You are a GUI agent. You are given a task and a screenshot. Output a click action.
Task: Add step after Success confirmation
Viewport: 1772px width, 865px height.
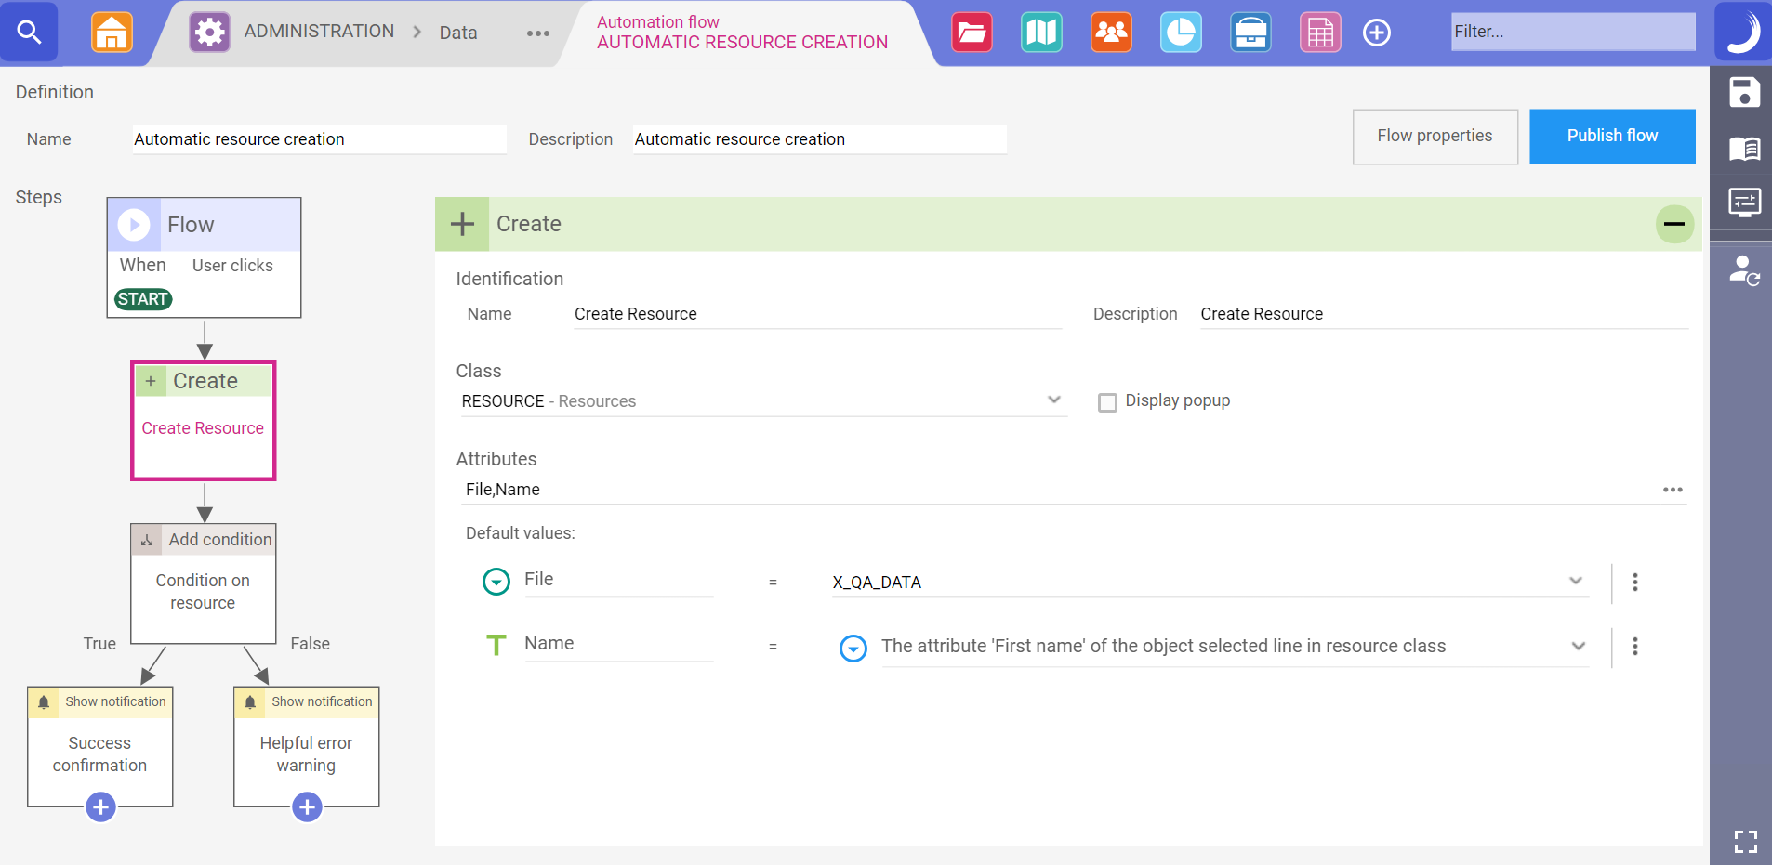coord(100,806)
